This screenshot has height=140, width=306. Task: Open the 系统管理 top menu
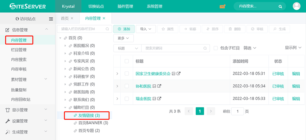(154, 6)
